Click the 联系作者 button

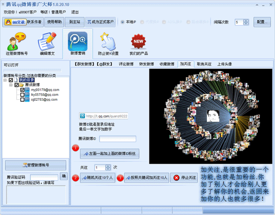pos(34,22)
